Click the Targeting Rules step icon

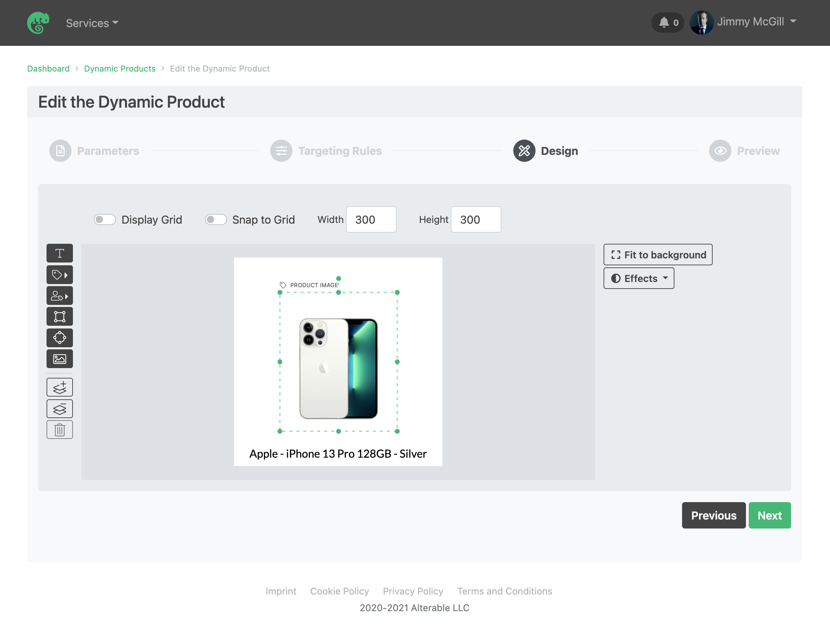281,151
